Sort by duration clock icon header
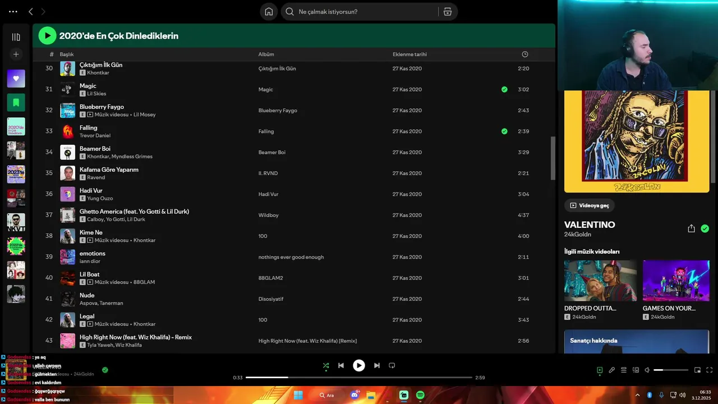The height and width of the screenshot is (404, 718). point(525,54)
